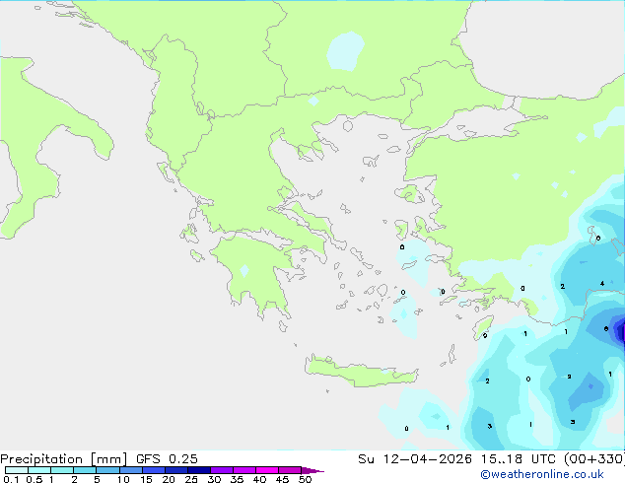Click the "35" legend scale label
The width and height of the screenshot is (625, 483).
(237, 479)
